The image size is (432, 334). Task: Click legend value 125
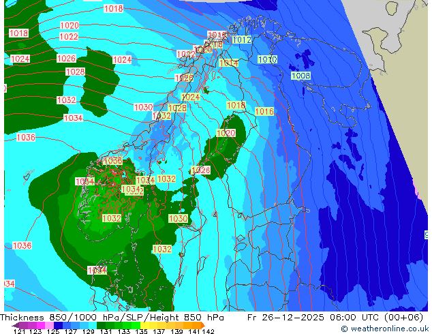click(x=53, y=331)
